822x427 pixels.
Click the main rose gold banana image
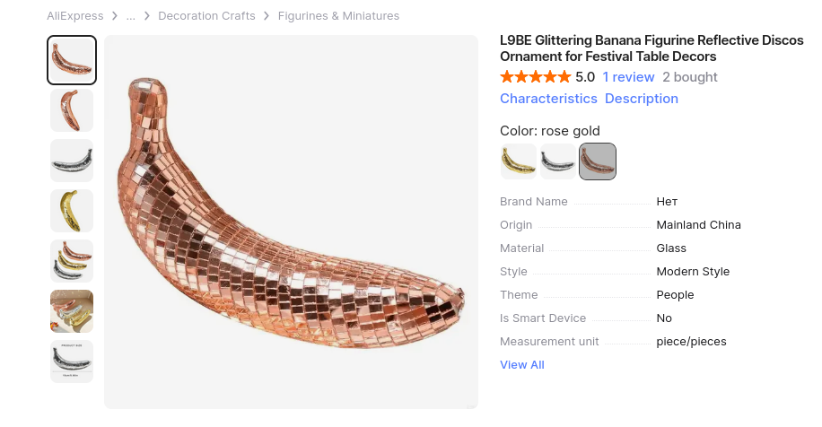point(291,222)
